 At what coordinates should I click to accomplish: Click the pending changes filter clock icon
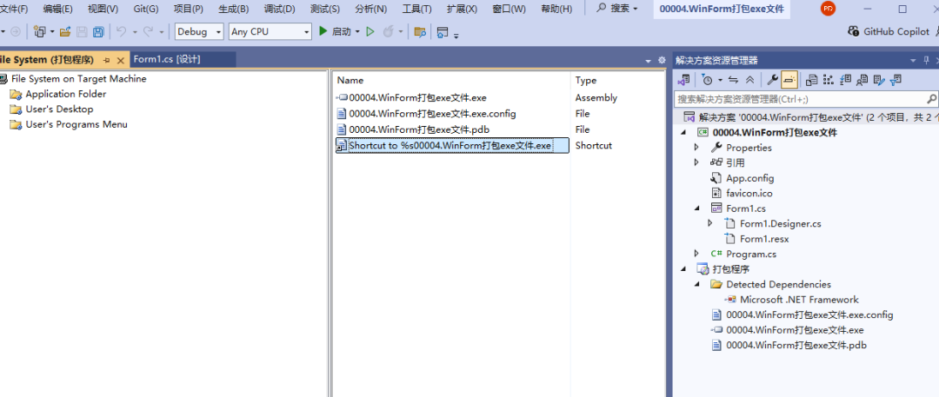point(708,80)
